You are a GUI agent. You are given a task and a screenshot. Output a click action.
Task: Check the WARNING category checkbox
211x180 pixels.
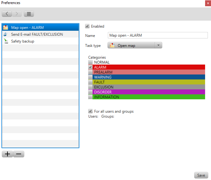click(90, 77)
